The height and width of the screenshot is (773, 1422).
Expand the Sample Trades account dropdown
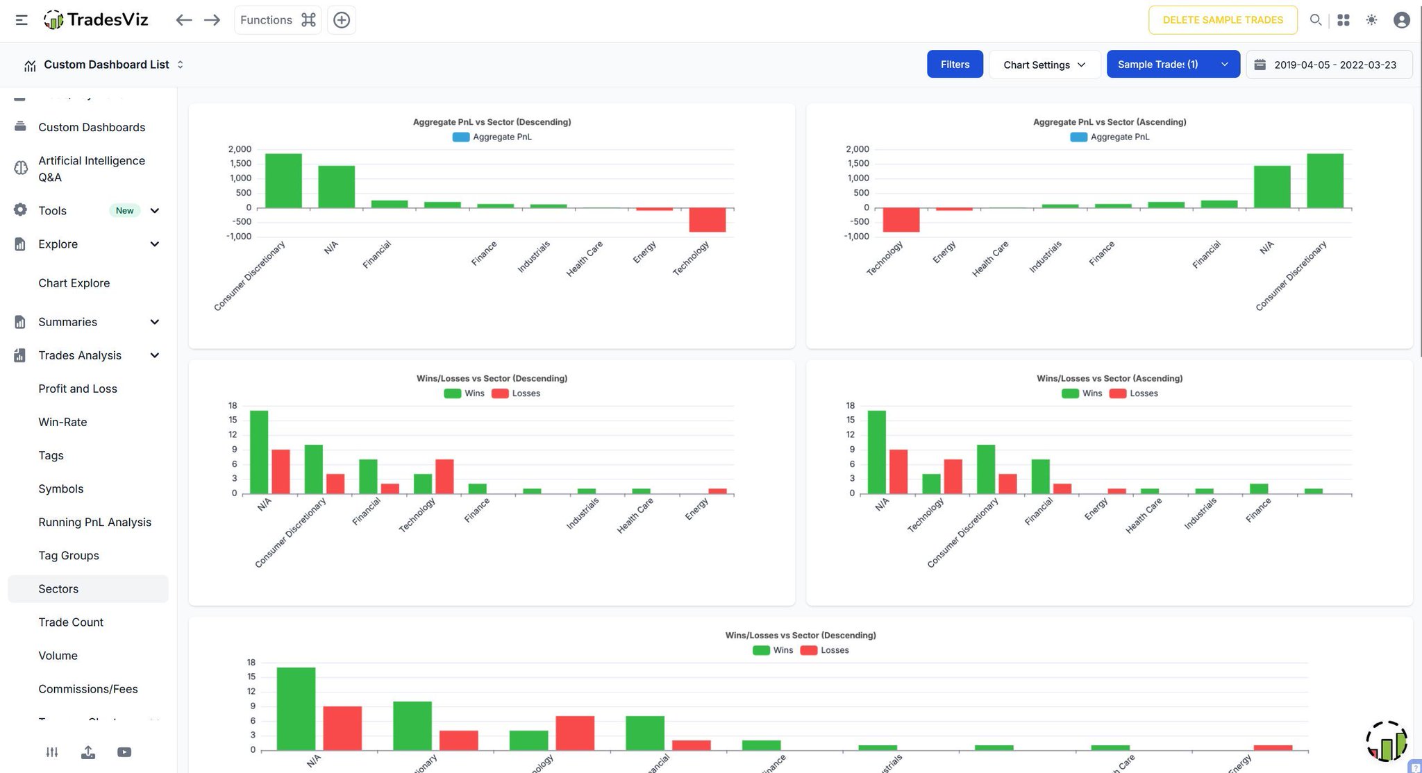coord(1173,65)
